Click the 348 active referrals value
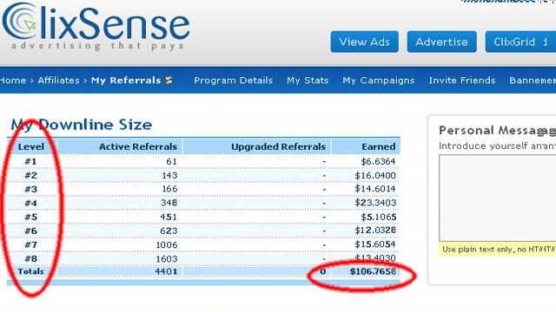Image resolution: width=556 pixels, height=312 pixels. [x=169, y=203]
